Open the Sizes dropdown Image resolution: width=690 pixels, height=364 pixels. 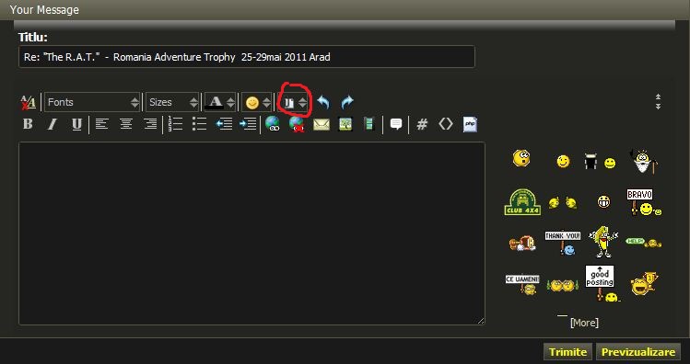pyautogui.click(x=172, y=102)
